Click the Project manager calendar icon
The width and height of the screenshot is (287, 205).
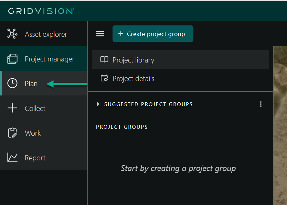12,59
